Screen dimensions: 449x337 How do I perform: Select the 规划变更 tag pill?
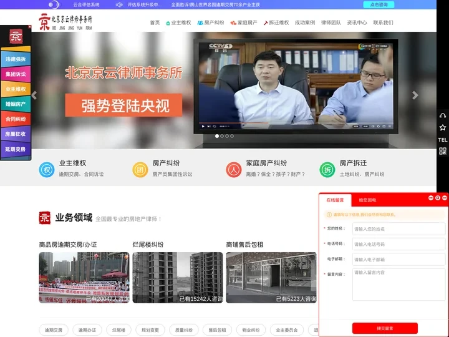(x=150, y=330)
